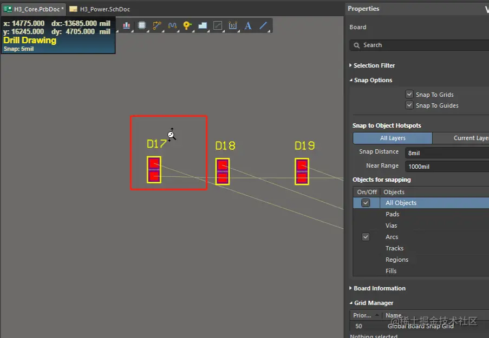Select the Place Via tool
This screenshot has height=338, width=489.
coord(187,25)
